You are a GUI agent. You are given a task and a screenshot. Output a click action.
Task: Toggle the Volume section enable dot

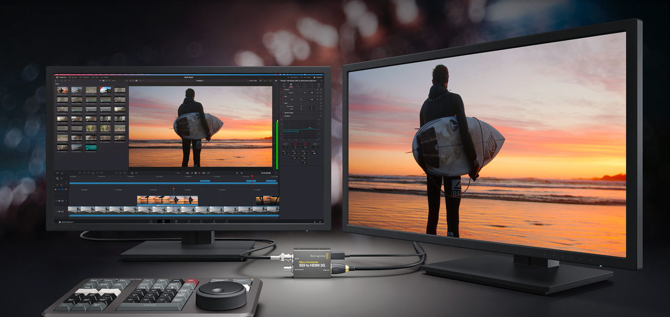[283, 89]
